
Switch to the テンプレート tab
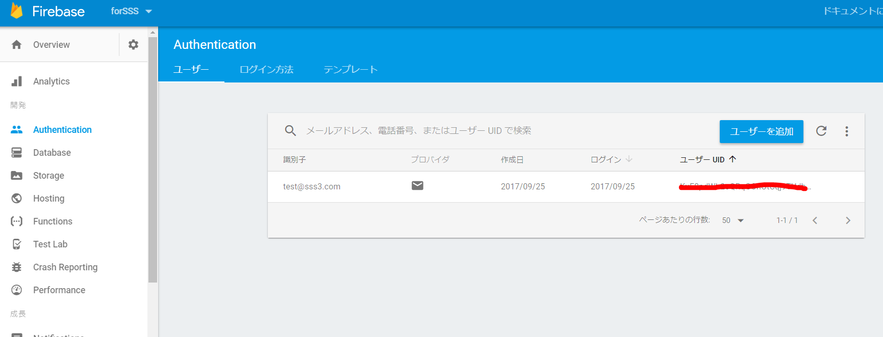(350, 70)
